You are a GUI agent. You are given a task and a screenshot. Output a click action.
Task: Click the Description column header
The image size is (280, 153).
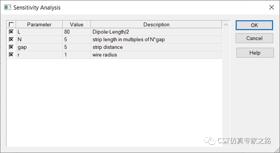coord(157,24)
